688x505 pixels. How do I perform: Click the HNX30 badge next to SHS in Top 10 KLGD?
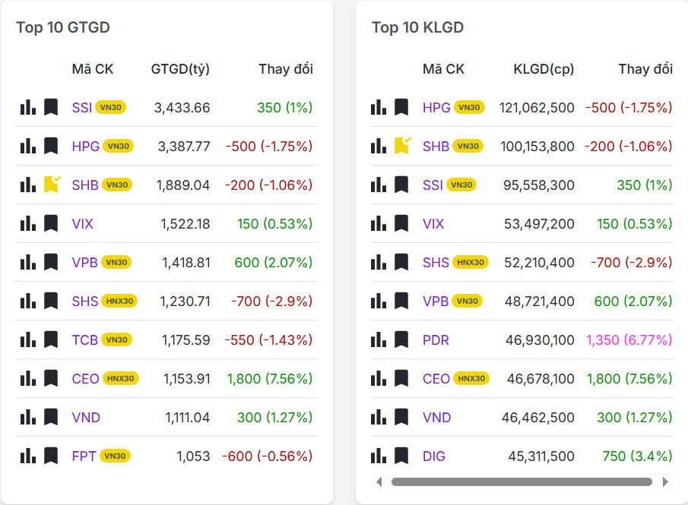pyautogui.click(x=471, y=262)
